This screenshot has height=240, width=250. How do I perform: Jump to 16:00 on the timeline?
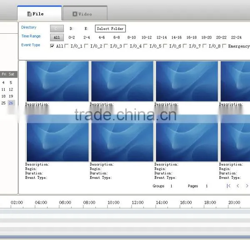(186, 203)
